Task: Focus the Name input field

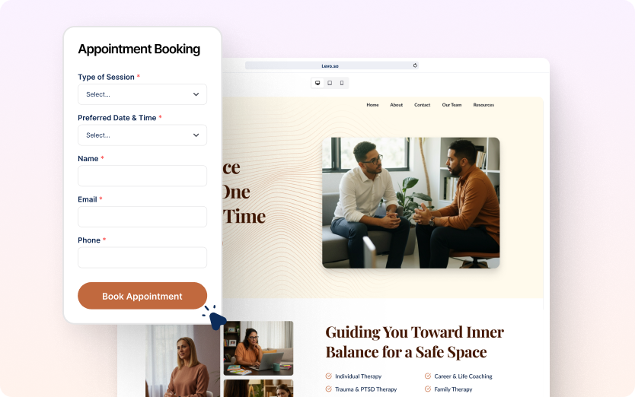Action: point(142,176)
